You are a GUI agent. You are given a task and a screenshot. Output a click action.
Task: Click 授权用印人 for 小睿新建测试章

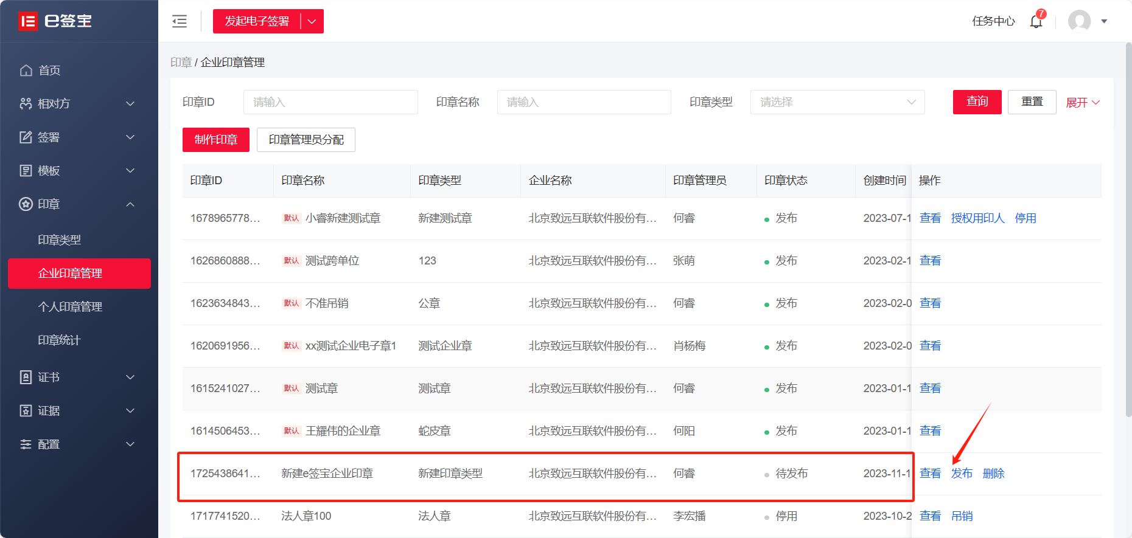pos(978,218)
